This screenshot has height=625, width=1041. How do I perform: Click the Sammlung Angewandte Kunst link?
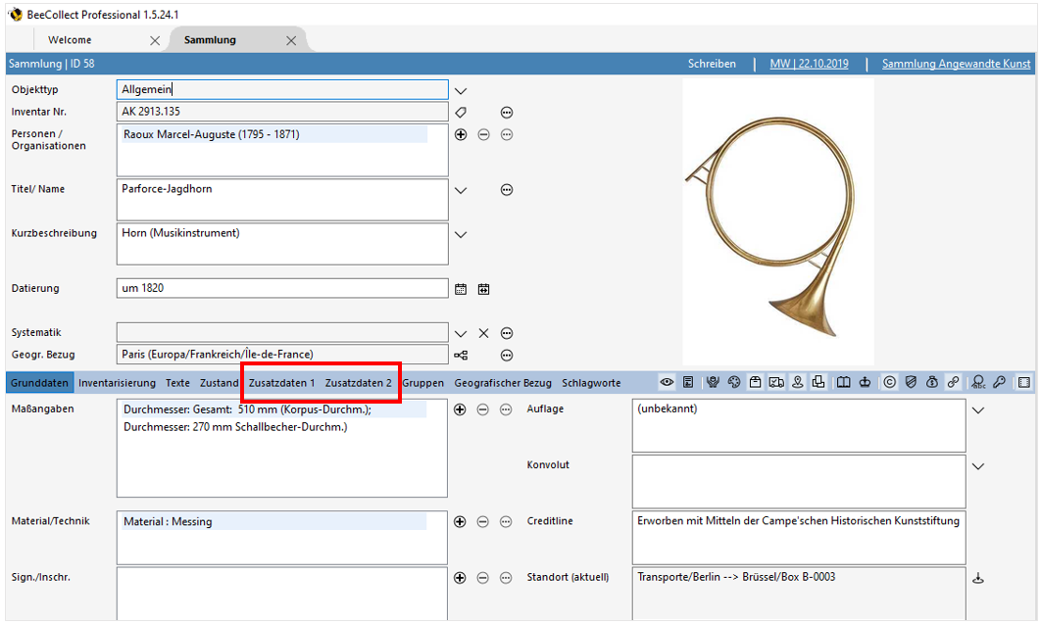pos(956,64)
